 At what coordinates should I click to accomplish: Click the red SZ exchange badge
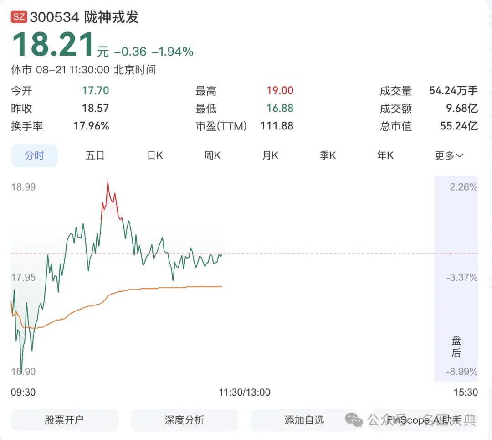click(x=19, y=17)
